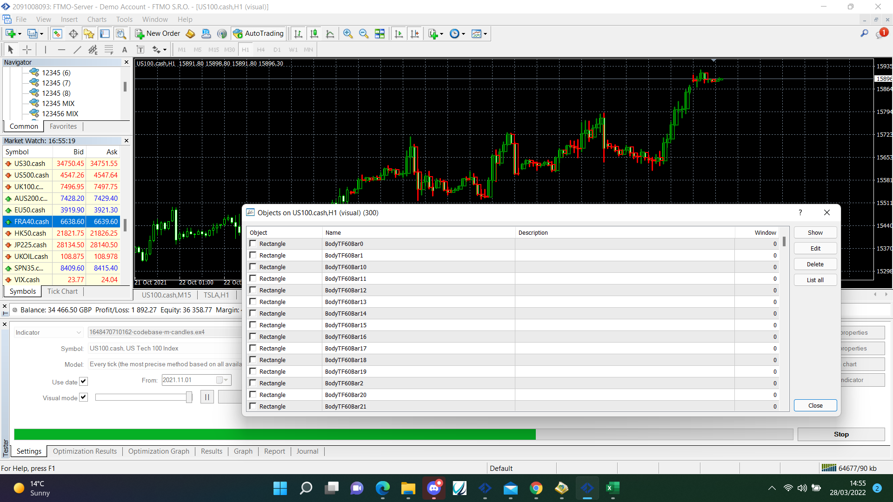This screenshot has width=893, height=502.
Task: Uncheck the Use date checkbox
Action: click(83, 382)
